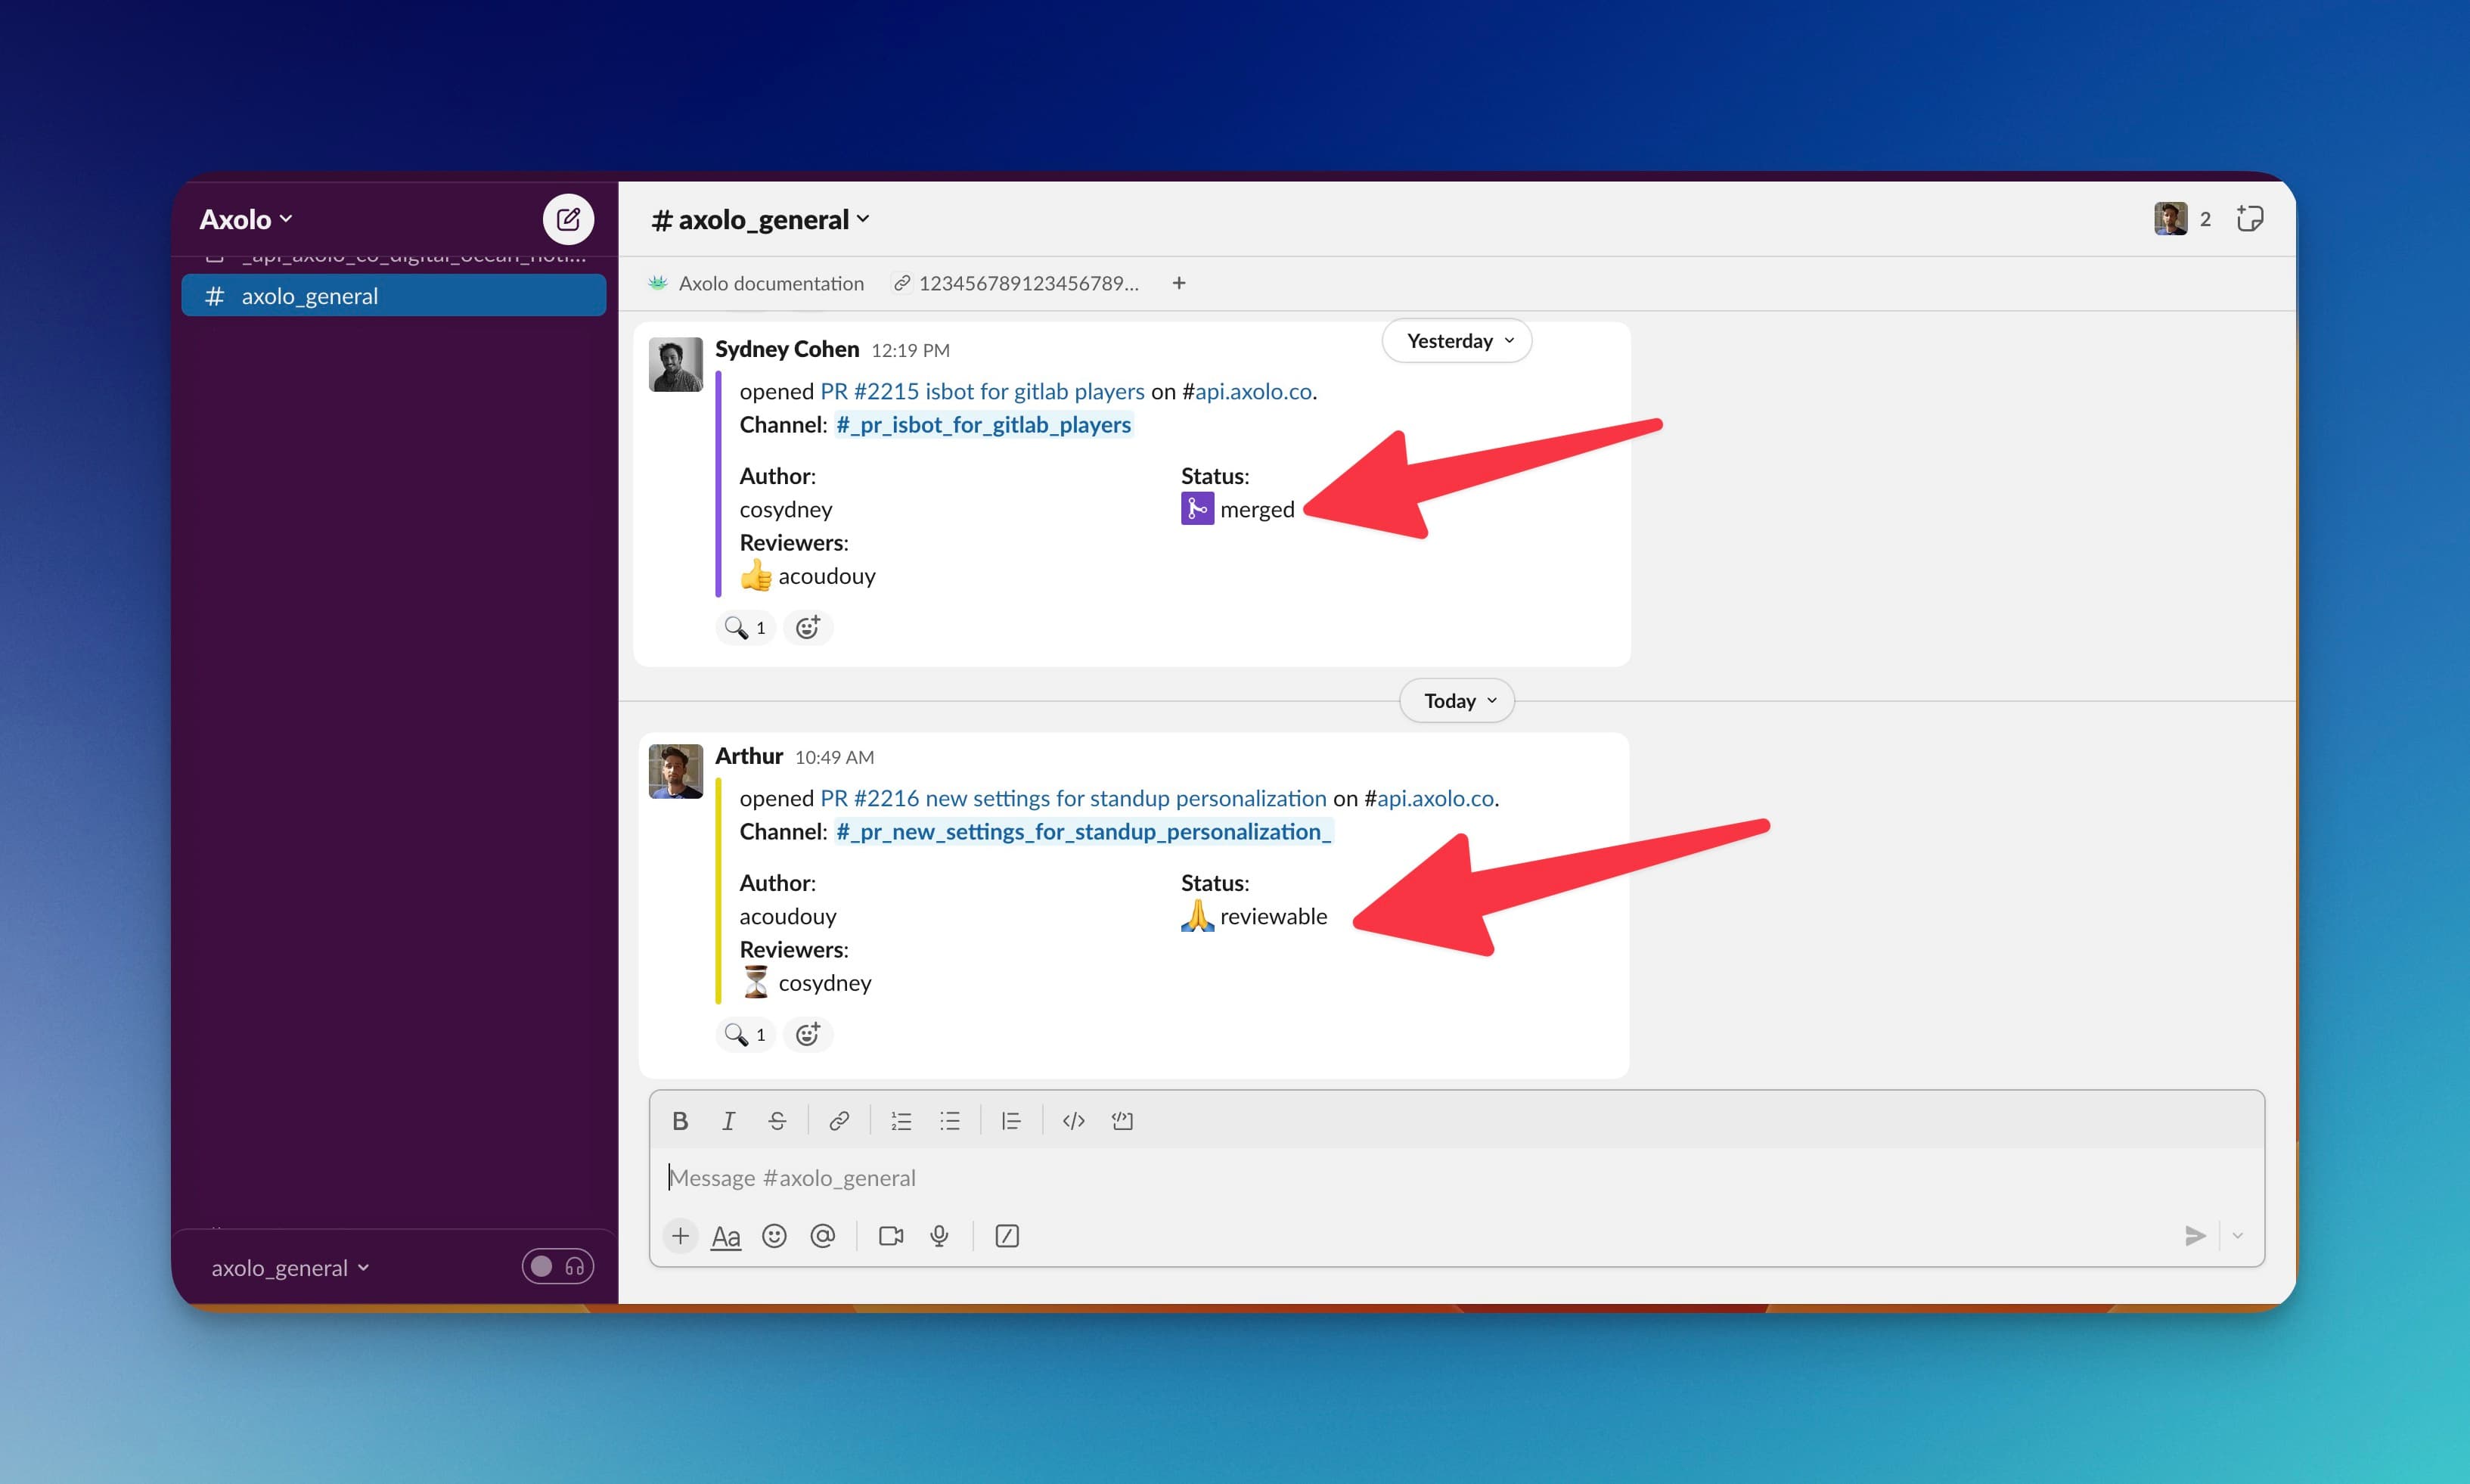The image size is (2470, 1484).
Task: Select axolo_general channel in sidebar
Action: (394, 296)
